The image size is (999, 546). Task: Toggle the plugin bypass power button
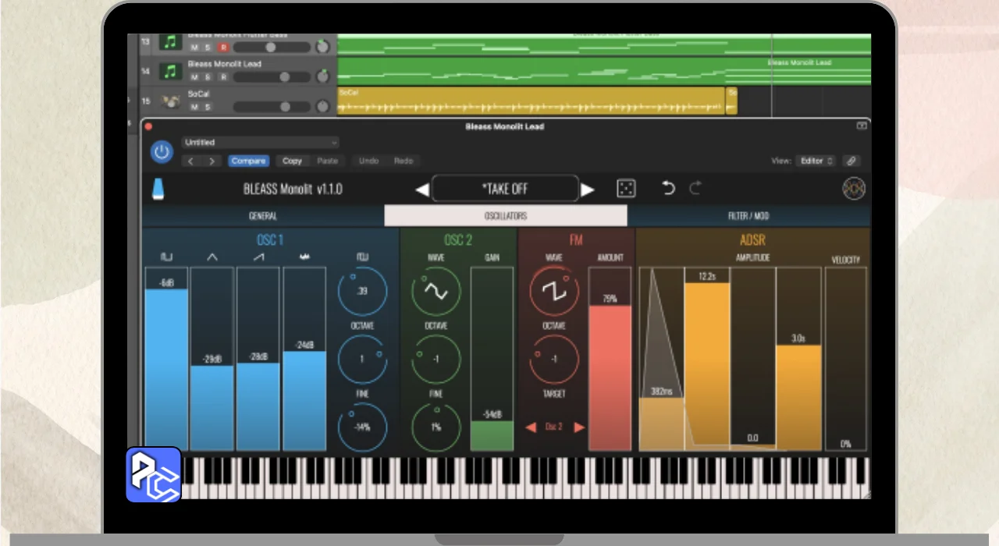(x=162, y=152)
